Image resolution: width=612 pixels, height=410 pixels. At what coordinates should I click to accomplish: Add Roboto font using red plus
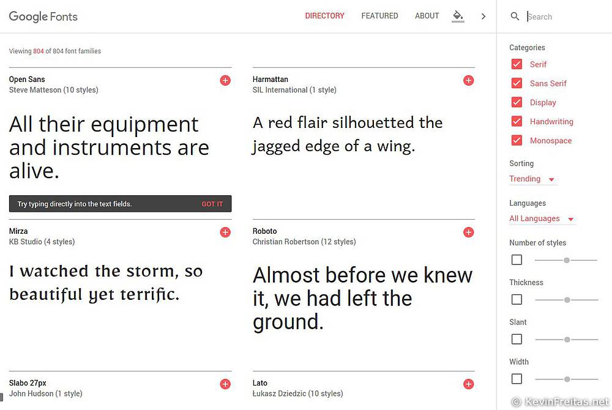[468, 232]
